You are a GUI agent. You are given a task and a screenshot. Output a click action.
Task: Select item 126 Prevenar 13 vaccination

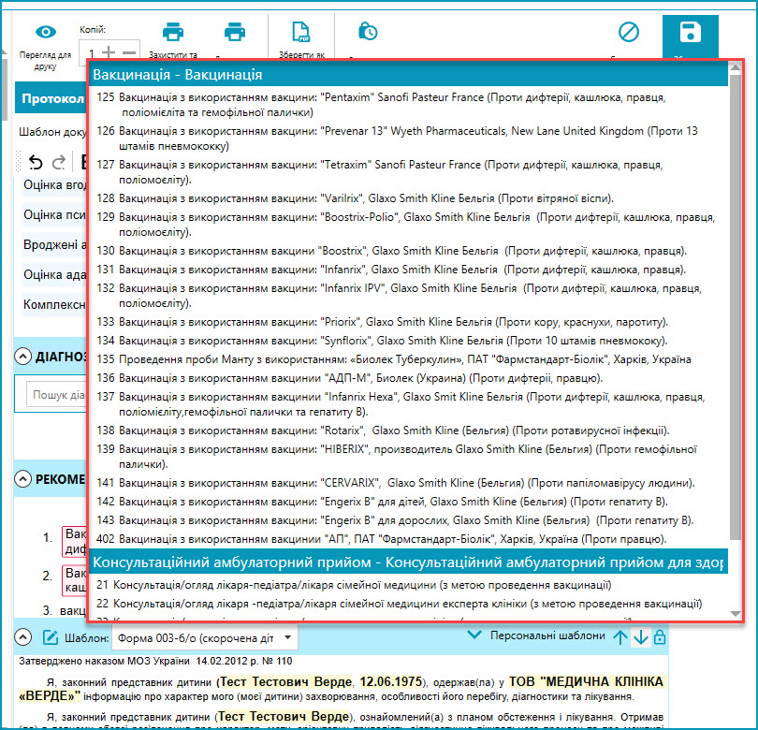[x=409, y=139]
